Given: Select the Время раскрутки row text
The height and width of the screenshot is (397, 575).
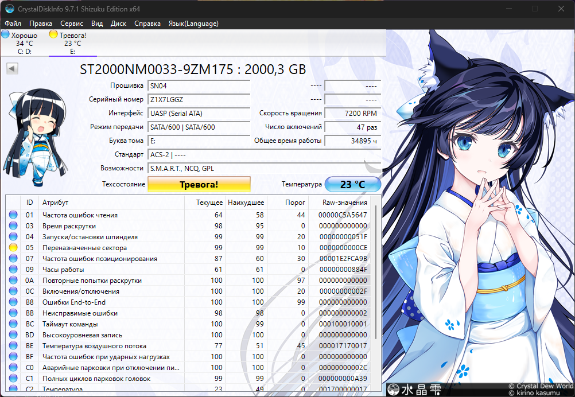Looking at the screenshot, I should point(69,226).
